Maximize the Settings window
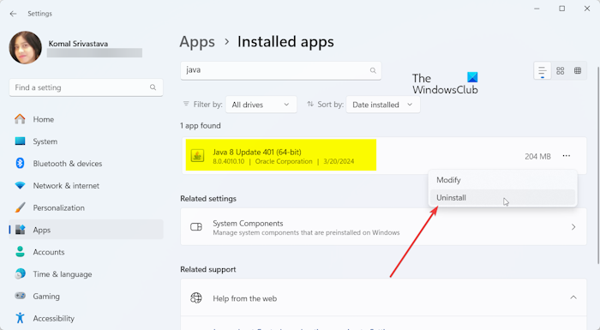 (561, 9)
